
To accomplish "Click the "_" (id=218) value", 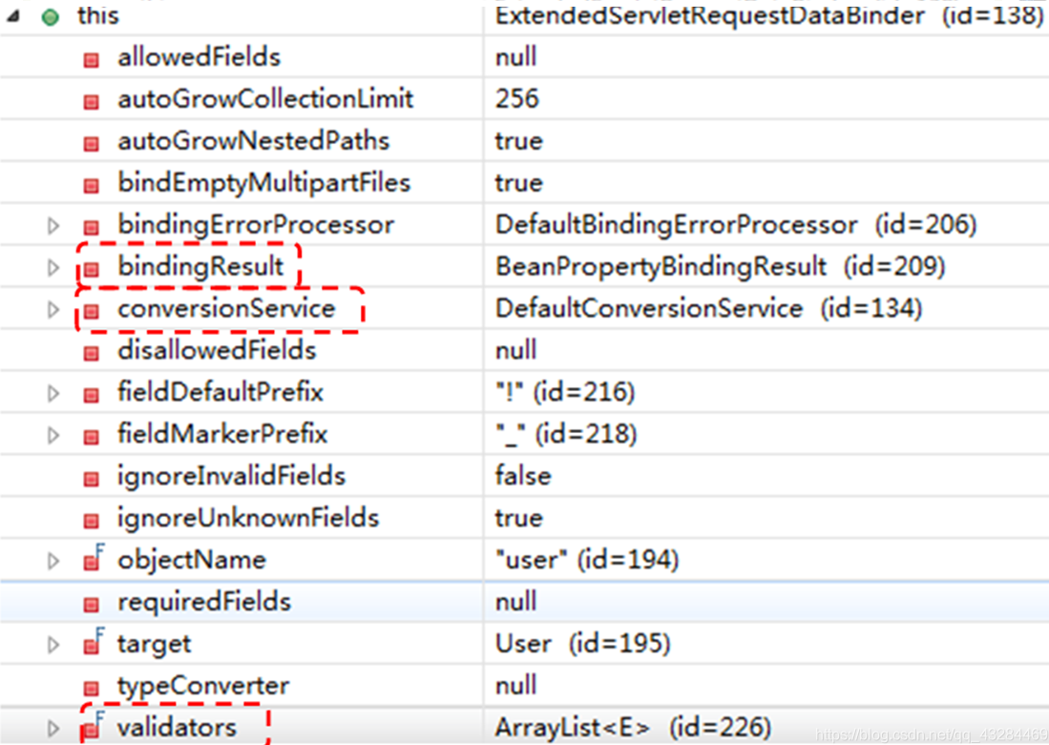I will coord(566,434).
